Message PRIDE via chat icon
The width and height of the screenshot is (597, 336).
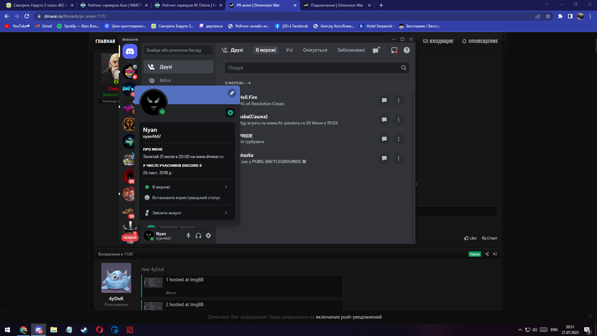tap(384, 139)
